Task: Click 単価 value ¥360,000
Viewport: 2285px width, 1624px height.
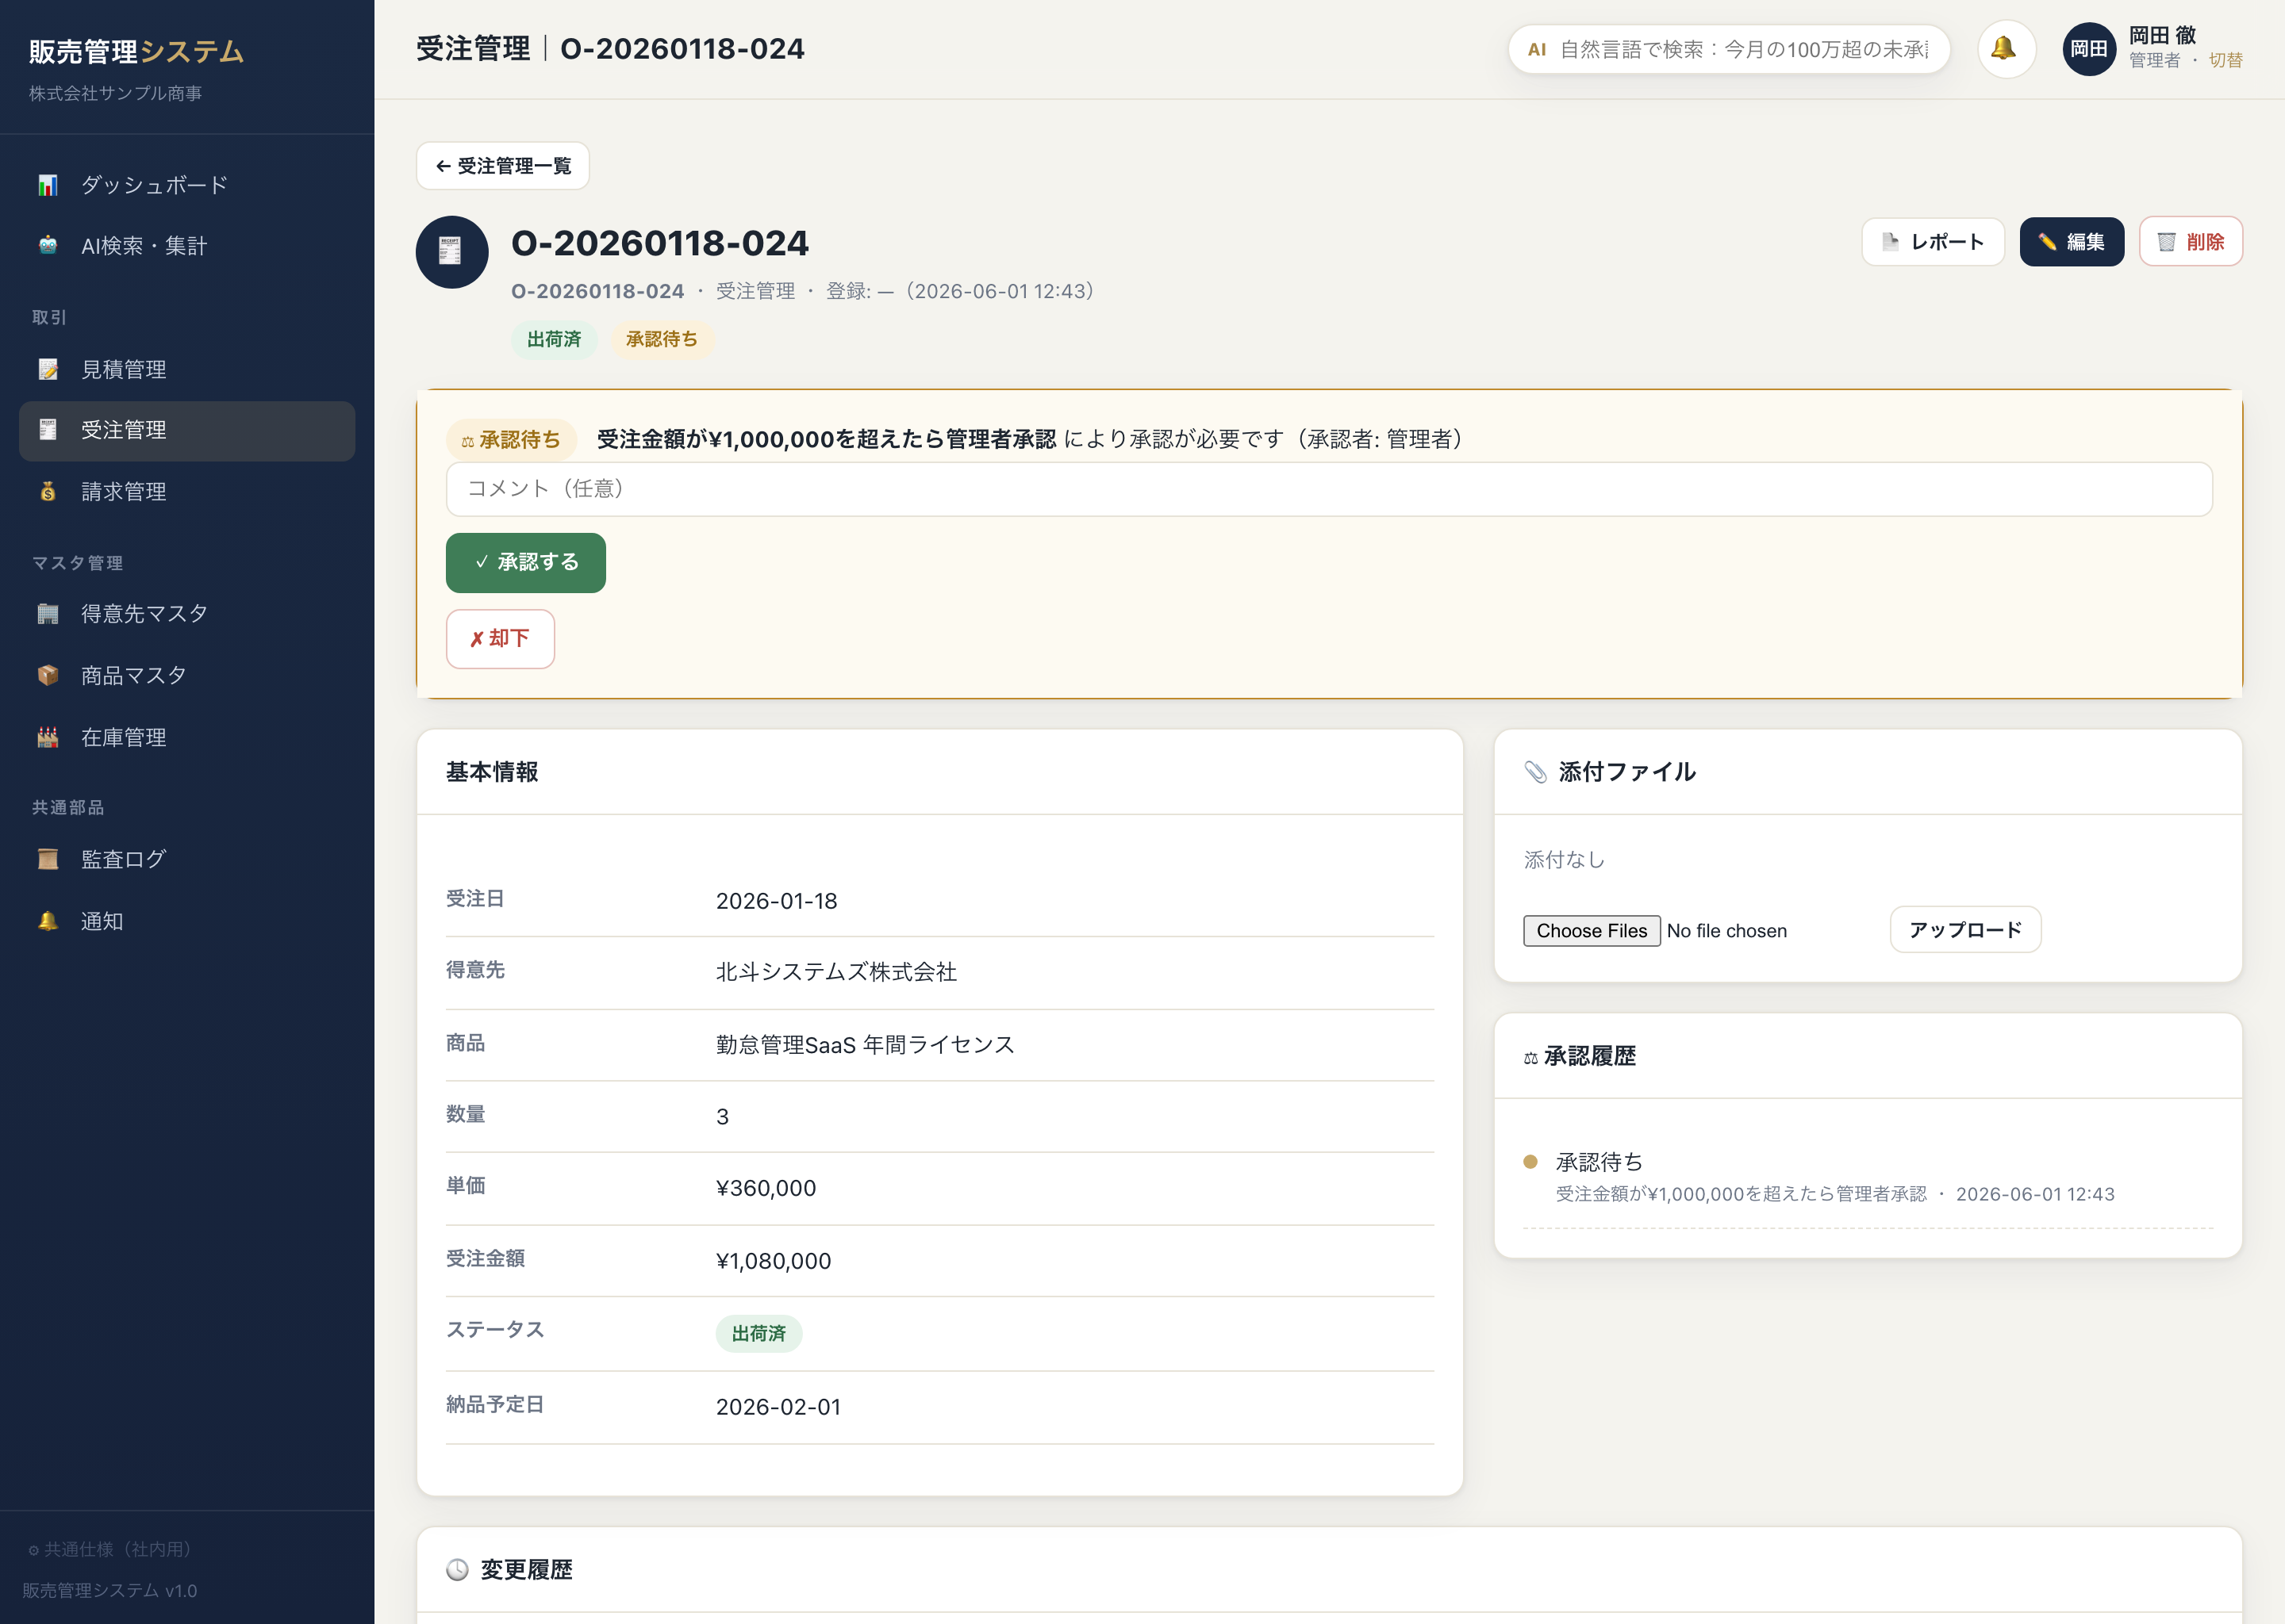Action: tap(766, 1188)
